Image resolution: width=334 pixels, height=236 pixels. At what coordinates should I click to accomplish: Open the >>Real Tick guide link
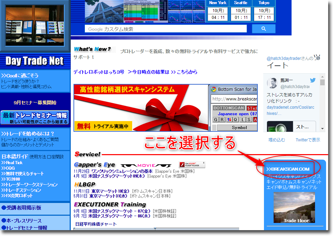tap(12, 163)
